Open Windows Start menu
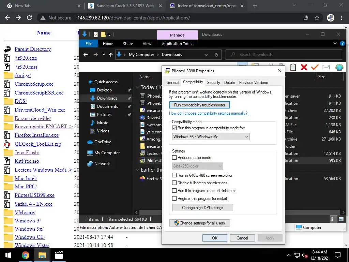The height and width of the screenshot is (262, 349). click(8, 255)
